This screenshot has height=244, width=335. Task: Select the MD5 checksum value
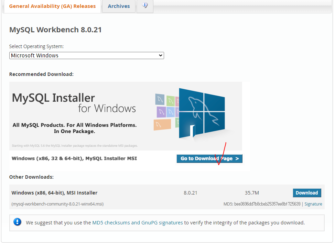point(267,204)
